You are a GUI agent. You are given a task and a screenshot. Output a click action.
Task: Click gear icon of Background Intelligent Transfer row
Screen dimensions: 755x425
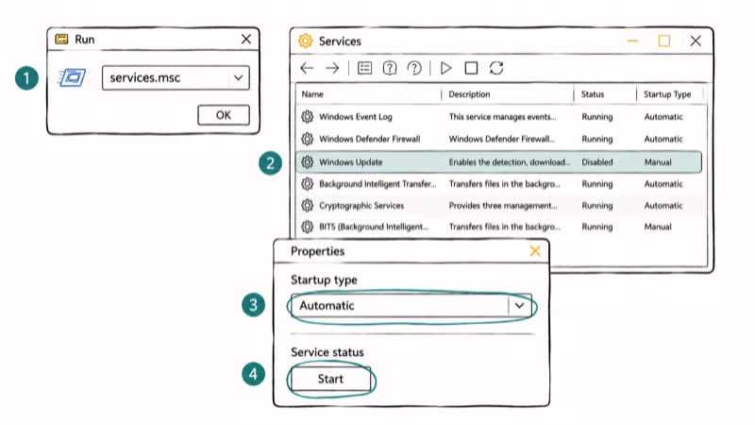(x=308, y=183)
